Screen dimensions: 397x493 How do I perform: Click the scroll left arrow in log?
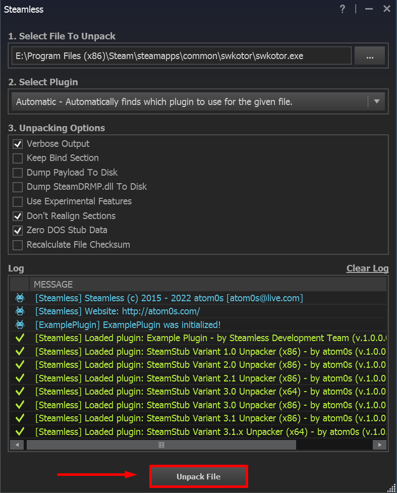[17, 445]
